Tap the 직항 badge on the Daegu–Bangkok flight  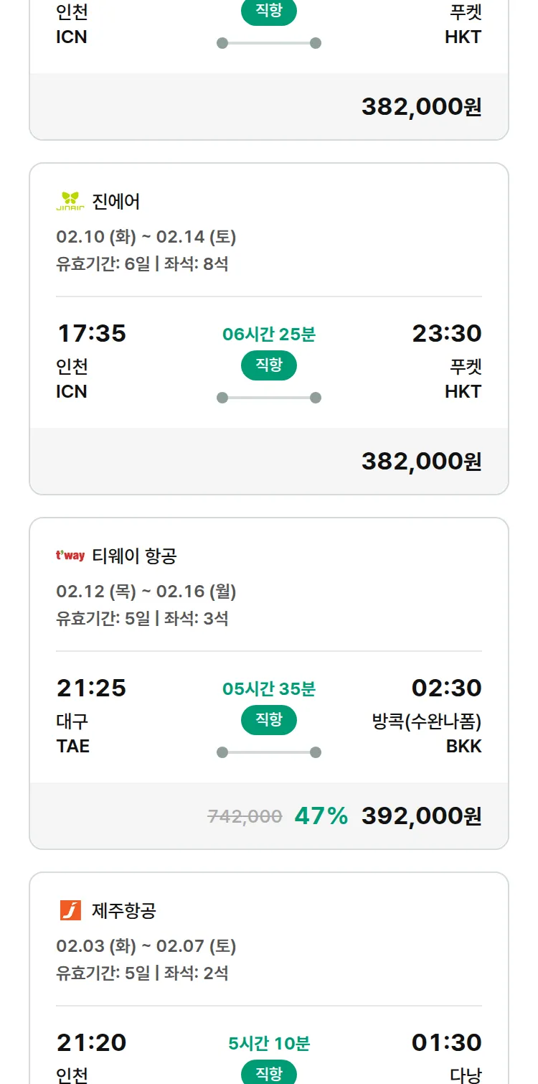point(269,720)
